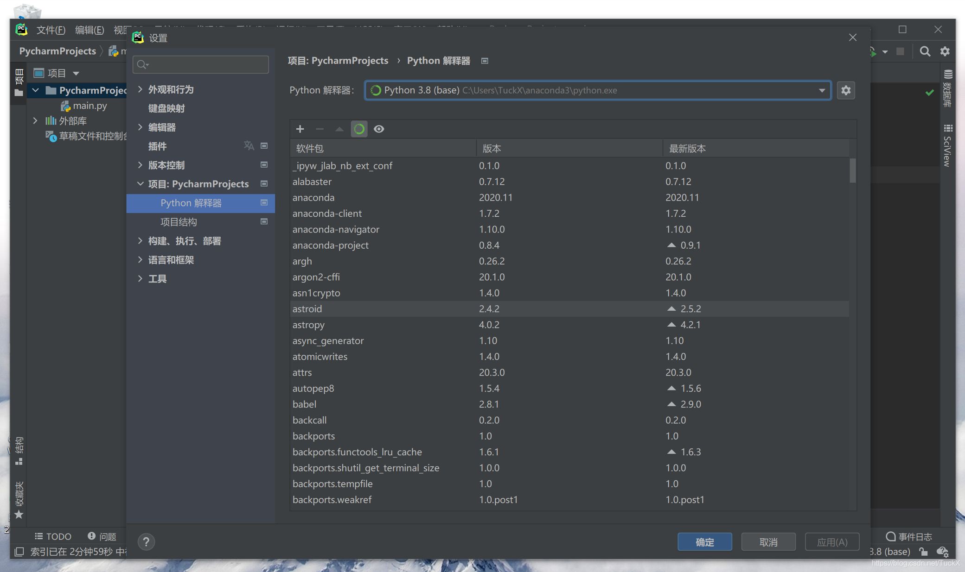Select the anaconda-project package row
Screen dimensions: 965x572
click(569, 245)
